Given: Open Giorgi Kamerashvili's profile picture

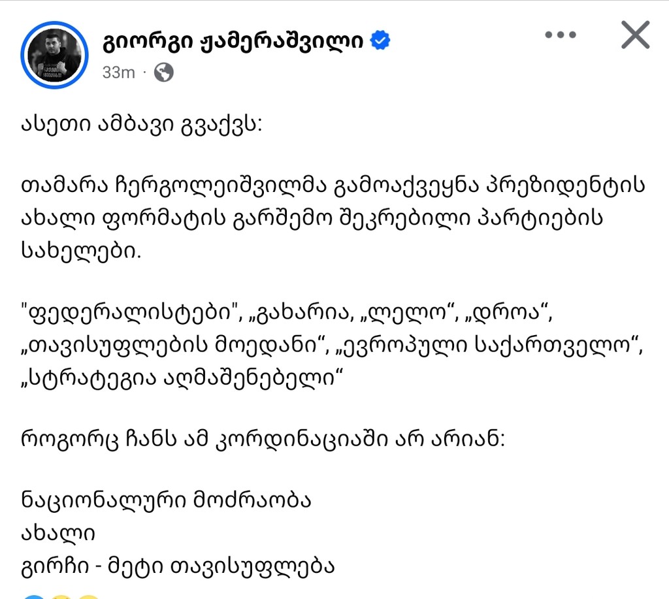Looking at the screenshot, I should (54, 54).
